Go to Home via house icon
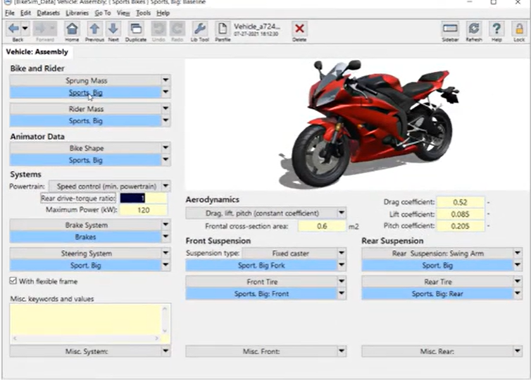 click(x=72, y=29)
